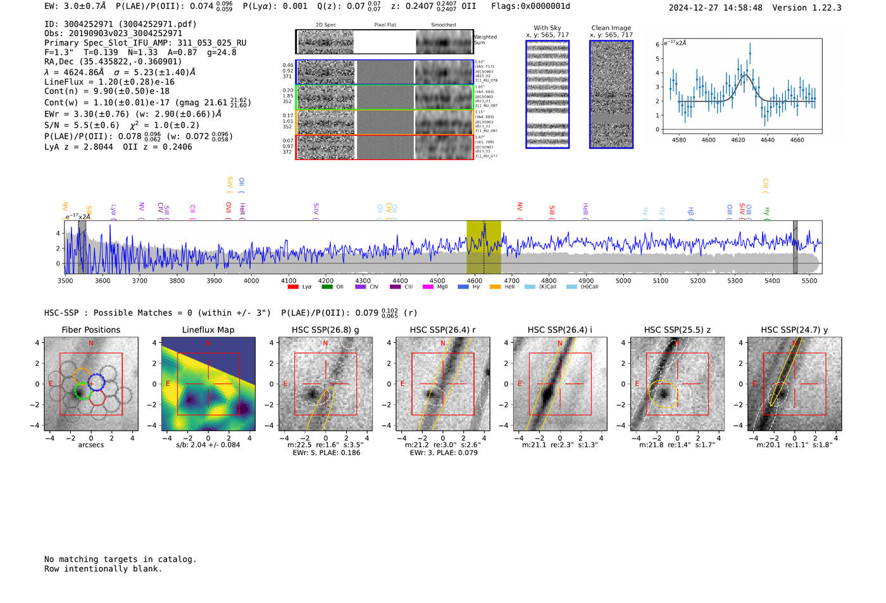Click the MgII magenta legend swatch
Screen dimensions: 886x603
(429, 287)
